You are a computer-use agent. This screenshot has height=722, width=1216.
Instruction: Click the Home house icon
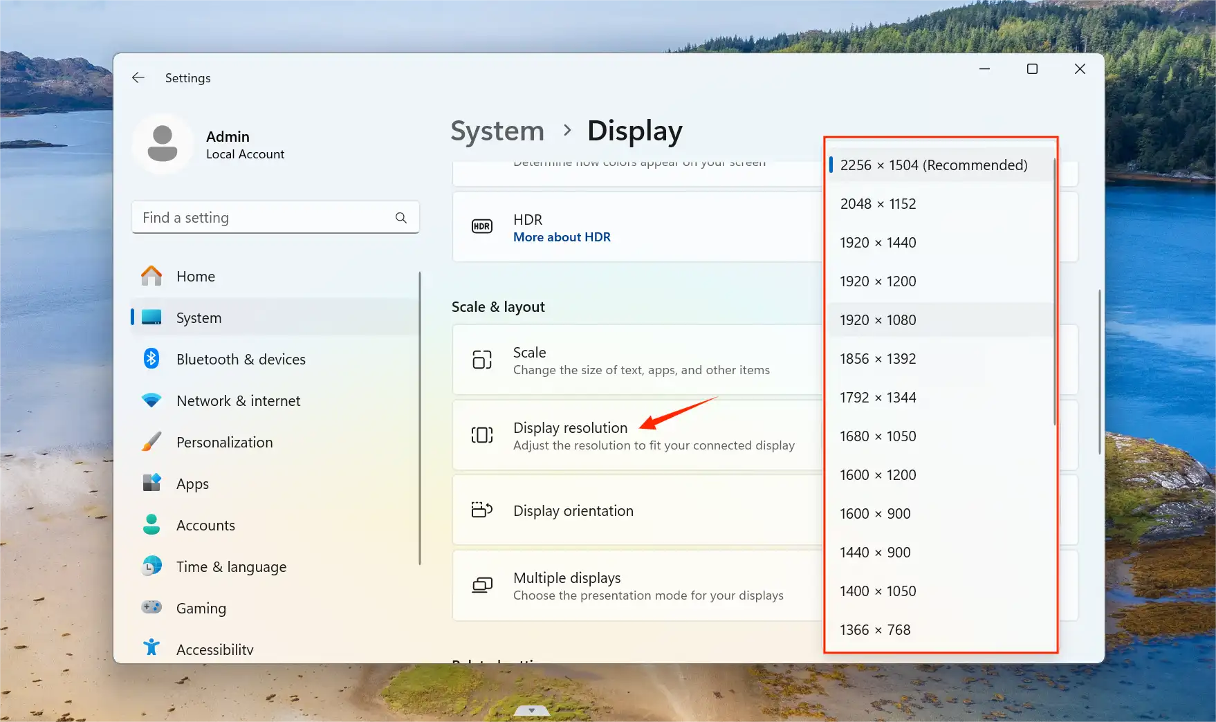tap(151, 276)
